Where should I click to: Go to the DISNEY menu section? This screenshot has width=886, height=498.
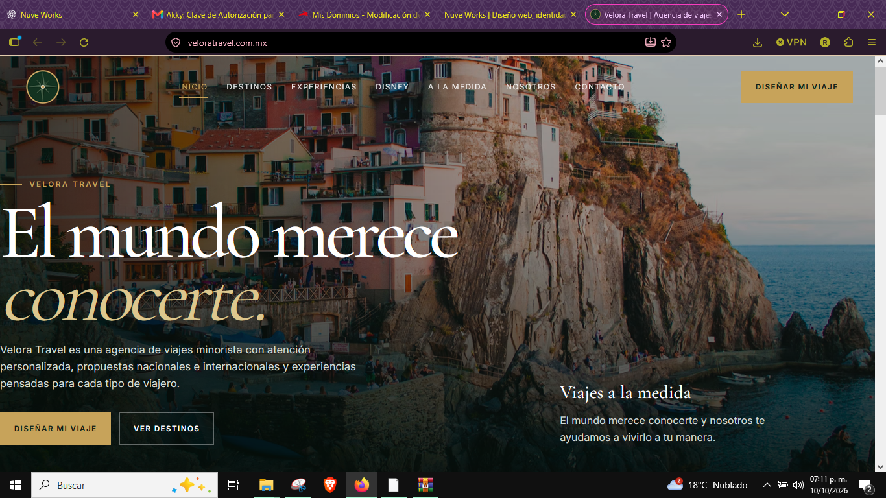pyautogui.click(x=392, y=86)
